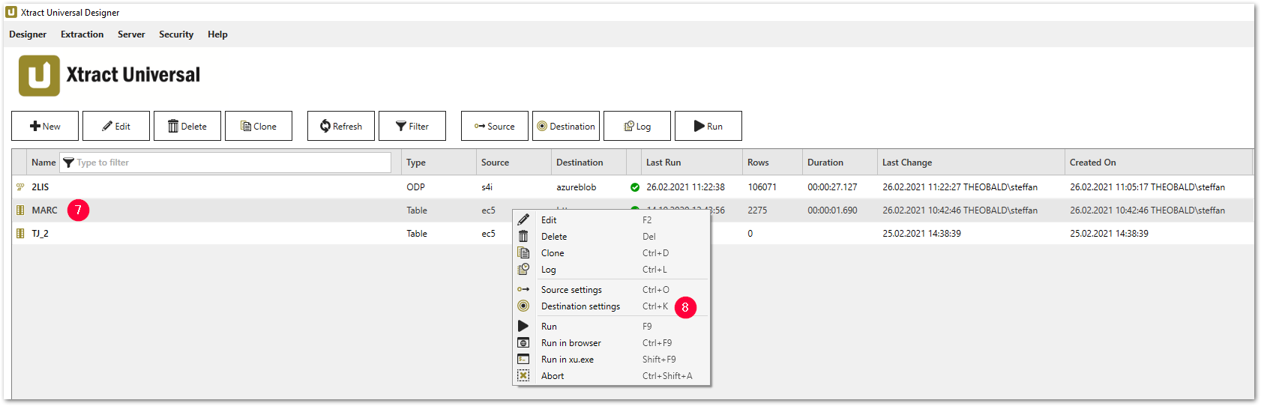Click the Clone toolbar button
Screen dimensions: 1261x406
259,126
